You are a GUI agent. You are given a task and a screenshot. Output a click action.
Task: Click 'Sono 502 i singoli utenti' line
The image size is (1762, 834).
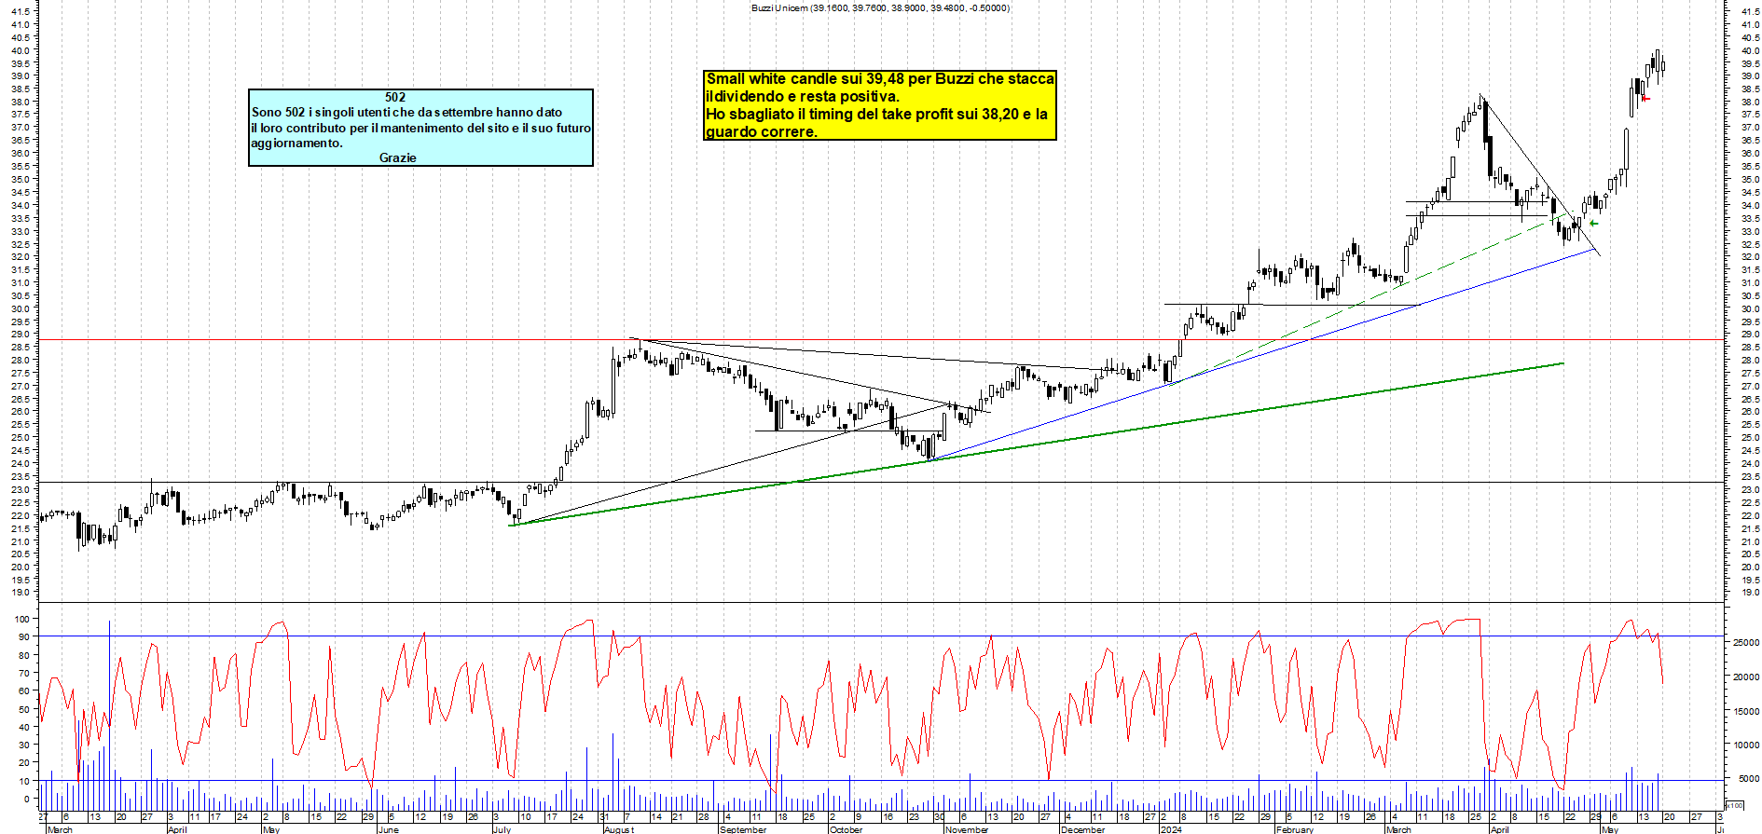click(x=407, y=112)
